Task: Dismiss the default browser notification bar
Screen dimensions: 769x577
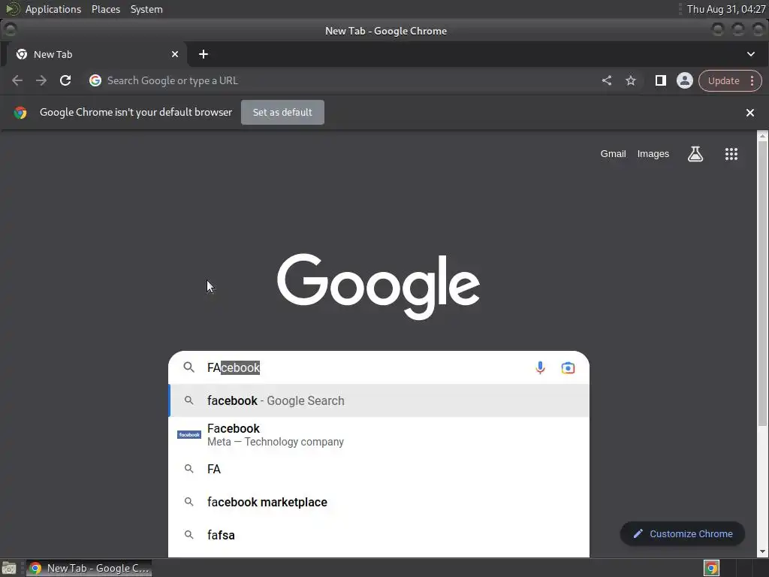Action: 750,113
